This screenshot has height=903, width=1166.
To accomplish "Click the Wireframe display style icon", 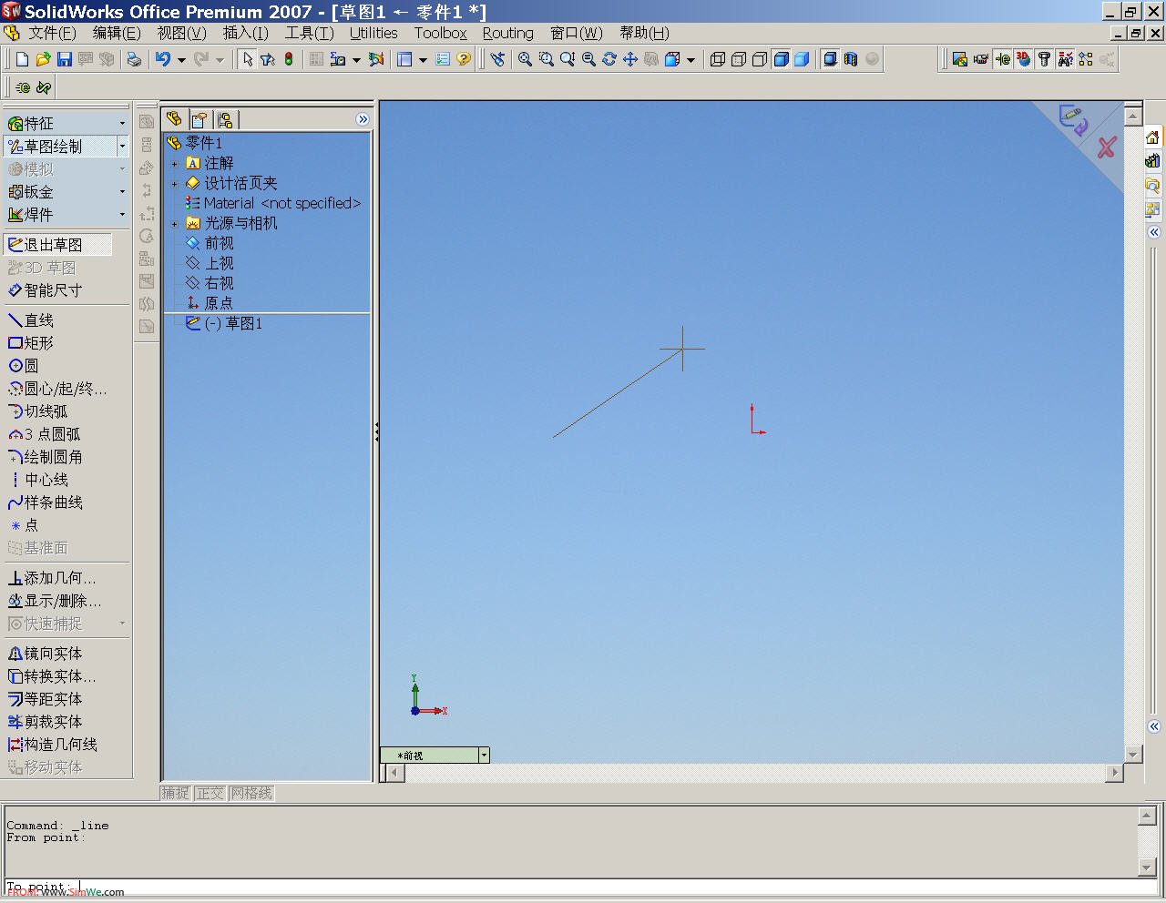I will 718,59.
